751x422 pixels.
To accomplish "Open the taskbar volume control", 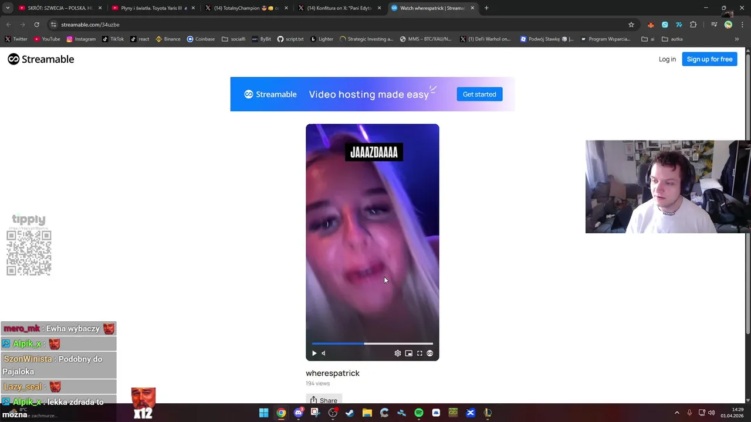I will (712, 413).
